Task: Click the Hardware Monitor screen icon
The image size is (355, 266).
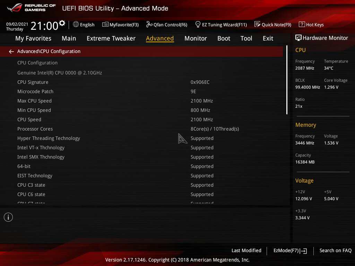Action: (x=298, y=38)
